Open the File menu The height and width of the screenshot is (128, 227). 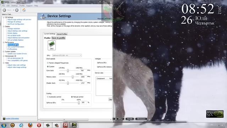(x=3, y=6)
